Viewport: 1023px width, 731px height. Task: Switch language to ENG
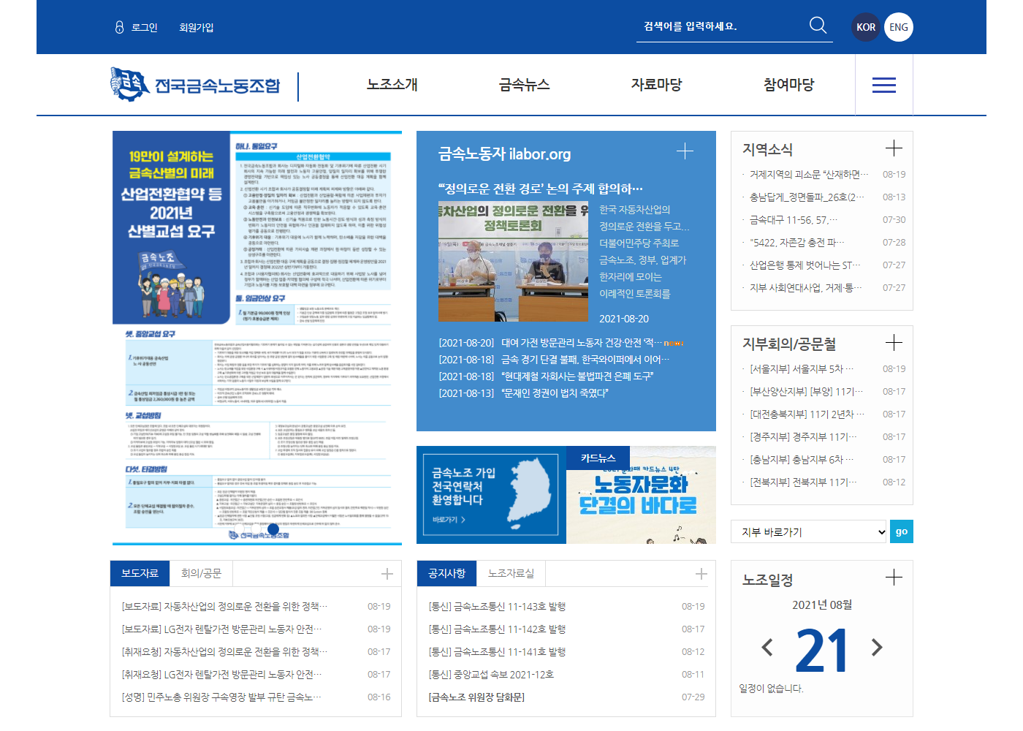coord(899,27)
